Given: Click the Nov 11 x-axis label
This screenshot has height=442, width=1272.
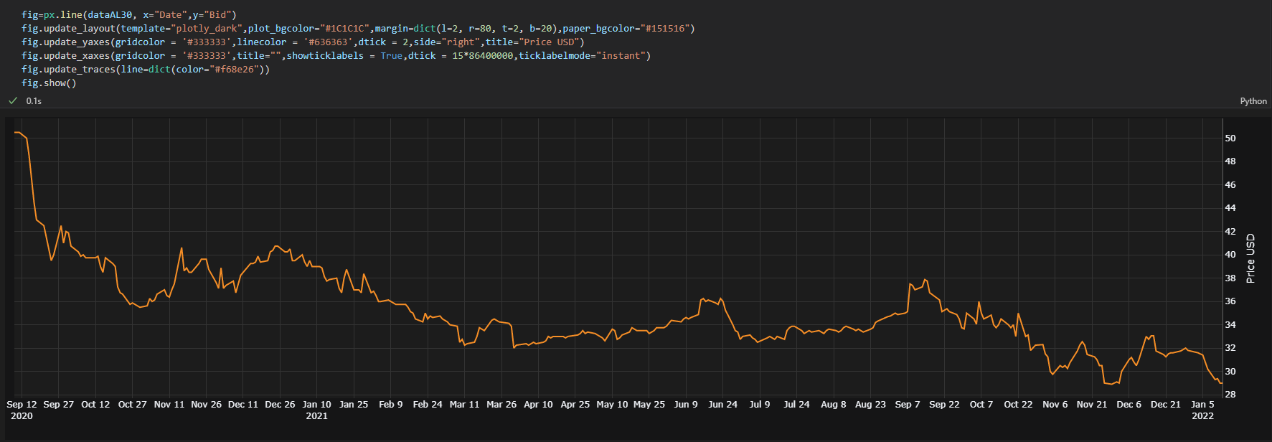Looking at the screenshot, I should pyautogui.click(x=169, y=405).
